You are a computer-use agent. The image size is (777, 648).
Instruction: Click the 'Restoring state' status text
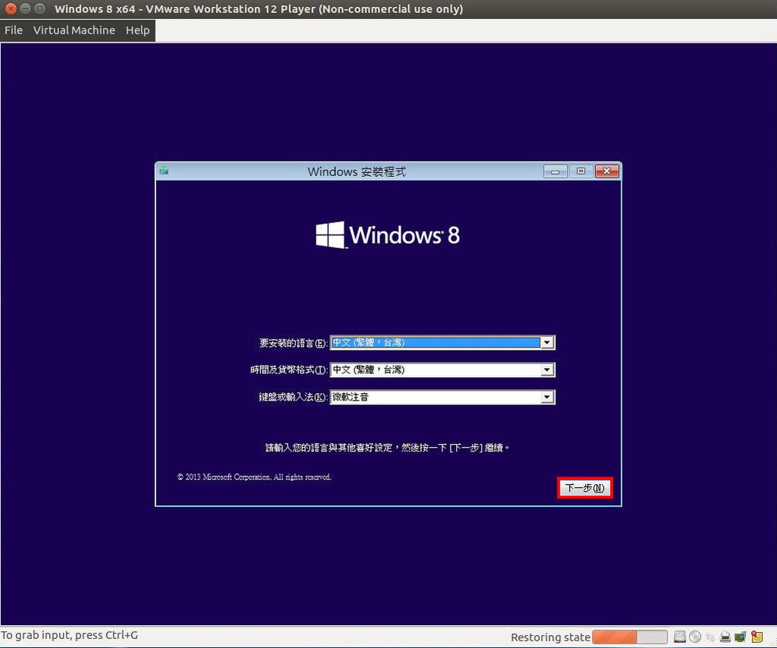pyautogui.click(x=550, y=637)
